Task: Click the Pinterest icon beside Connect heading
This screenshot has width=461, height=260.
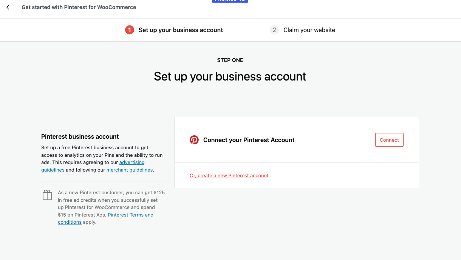Action: 194,139
